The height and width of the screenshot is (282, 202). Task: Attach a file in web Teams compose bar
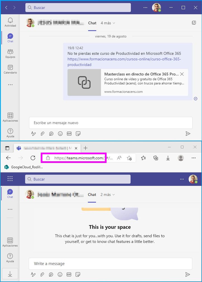click(42, 274)
